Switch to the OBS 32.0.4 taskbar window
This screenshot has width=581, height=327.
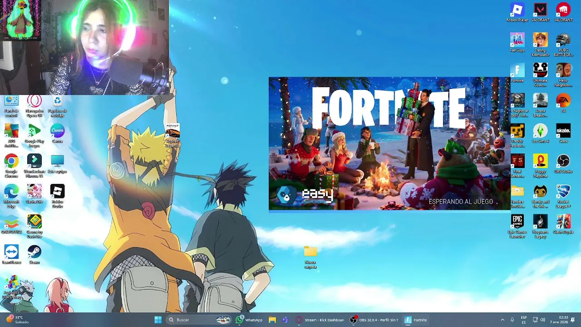coord(374,320)
